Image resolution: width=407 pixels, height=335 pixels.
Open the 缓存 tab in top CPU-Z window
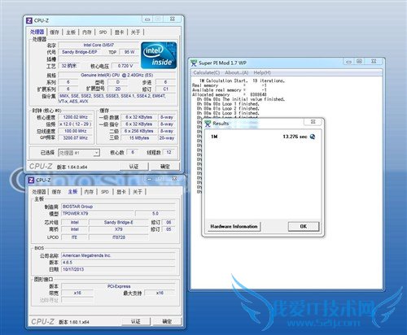tap(55, 33)
